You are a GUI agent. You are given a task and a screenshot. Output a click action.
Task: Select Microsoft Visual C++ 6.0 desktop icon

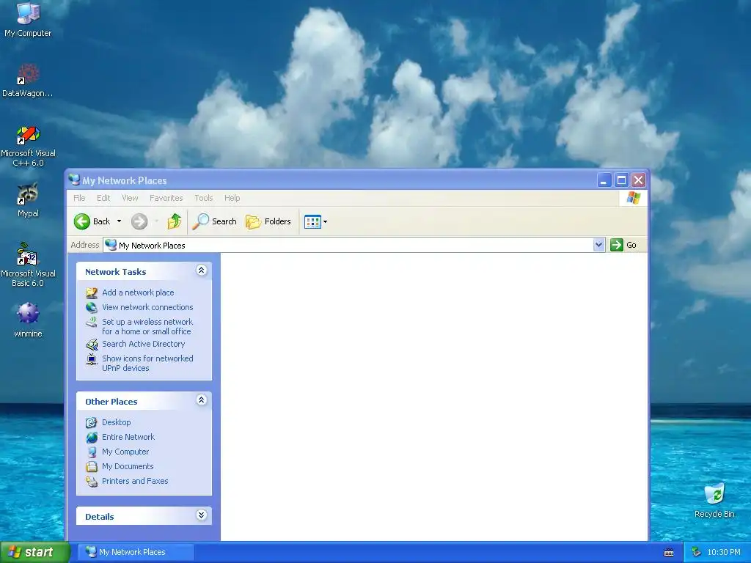[28, 146]
